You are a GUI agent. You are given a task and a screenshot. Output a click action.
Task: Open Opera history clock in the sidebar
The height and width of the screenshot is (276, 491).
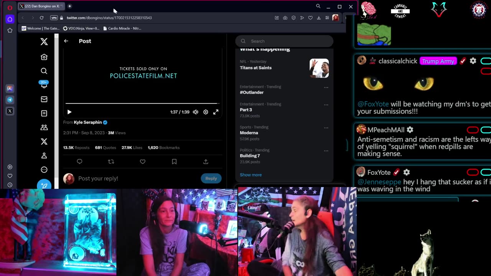pyautogui.click(x=10, y=185)
